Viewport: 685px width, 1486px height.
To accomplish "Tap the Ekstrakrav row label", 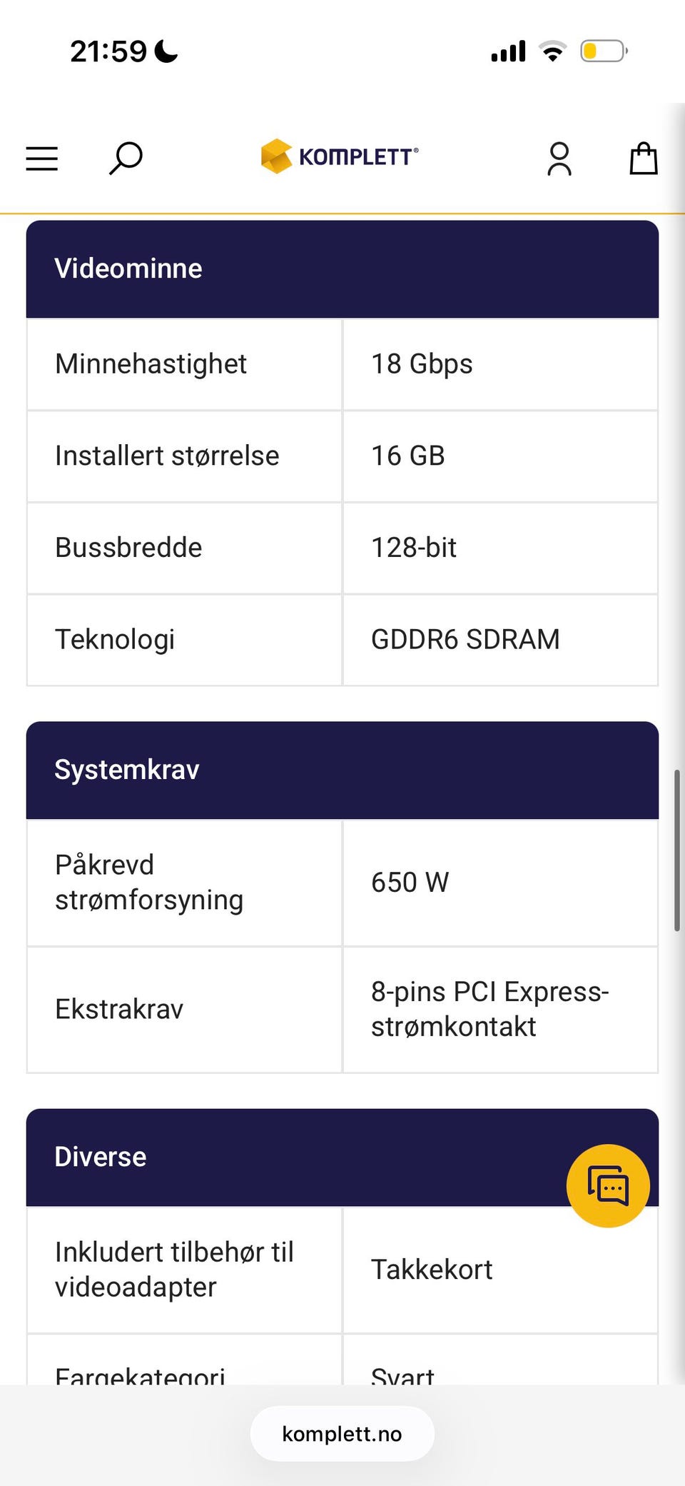I will [x=119, y=1010].
